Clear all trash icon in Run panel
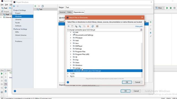This screenshot has width=177, height=99. point(6,91)
